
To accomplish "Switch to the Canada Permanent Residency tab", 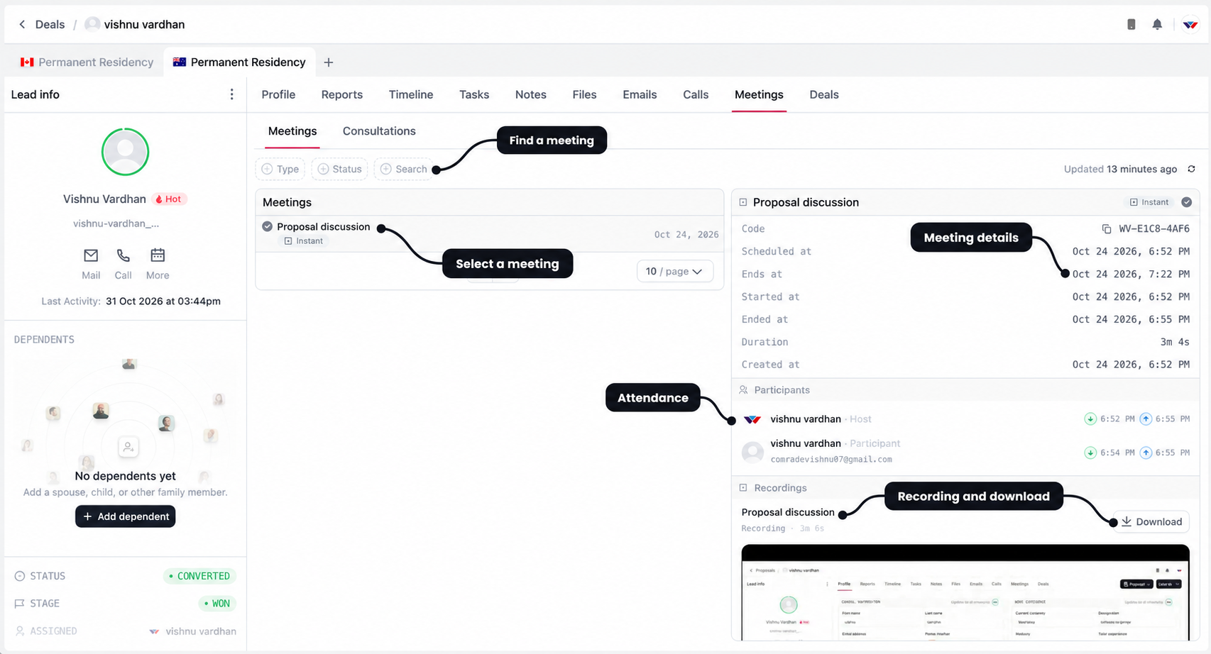I will [87, 62].
